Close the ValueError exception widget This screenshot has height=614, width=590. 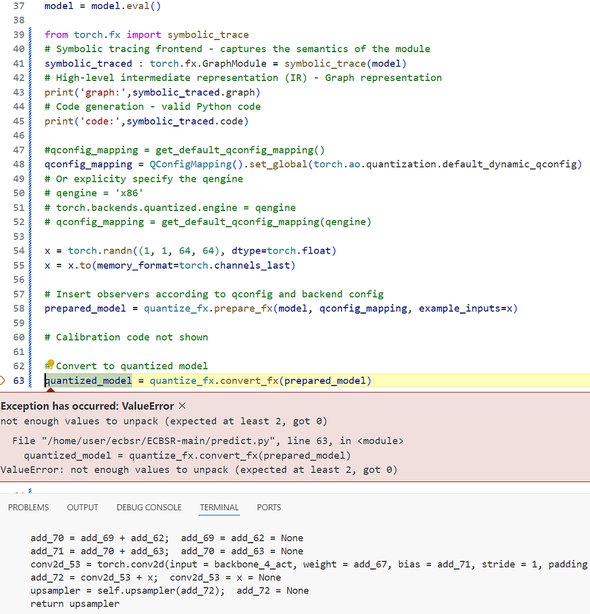pos(182,406)
